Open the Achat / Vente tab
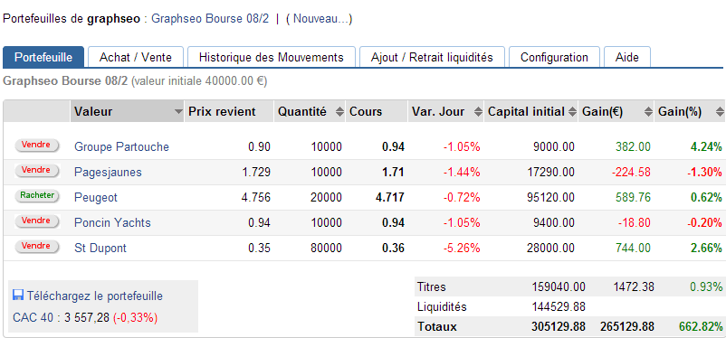The width and height of the screenshot is (726, 338). [136, 57]
